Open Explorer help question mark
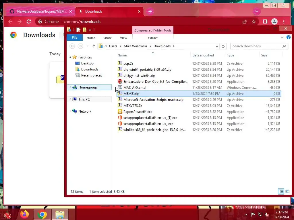This screenshot has width=294, height=220. [288, 38]
